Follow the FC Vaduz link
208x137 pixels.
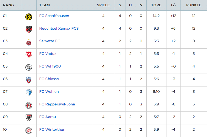pyautogui.click(x=48, y=54)
